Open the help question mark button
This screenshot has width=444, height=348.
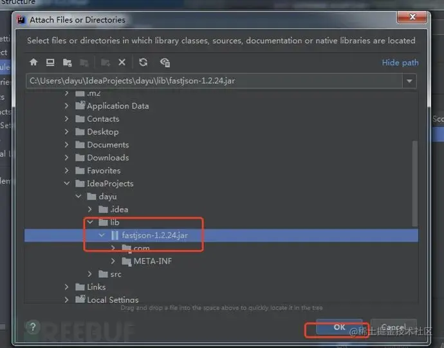[33, 327]
